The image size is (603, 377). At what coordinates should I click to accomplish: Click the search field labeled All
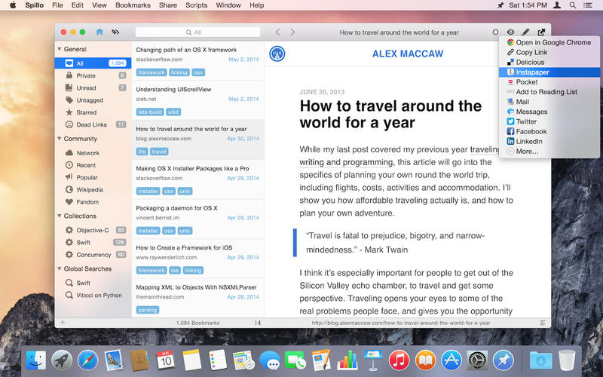coord(197,32)
